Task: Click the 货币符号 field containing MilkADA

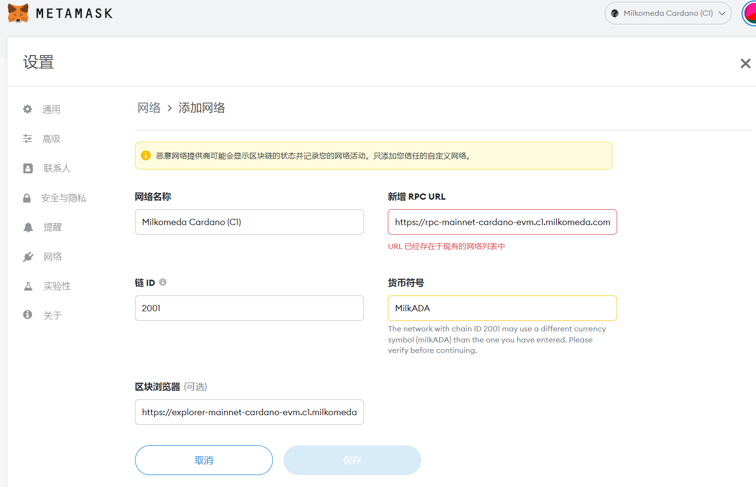Action: [502, 308]
